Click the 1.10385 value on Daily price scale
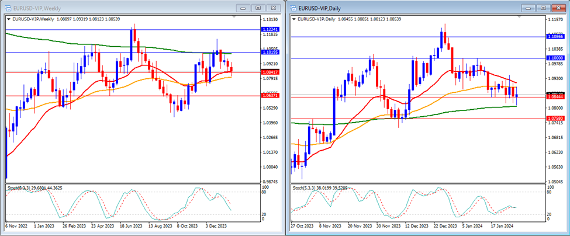 pyautogui.click(x=555, y=49)
